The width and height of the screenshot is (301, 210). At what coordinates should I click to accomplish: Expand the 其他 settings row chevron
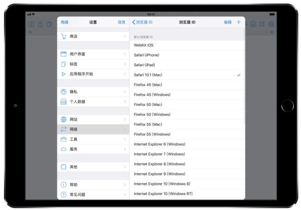pos(125,167)
